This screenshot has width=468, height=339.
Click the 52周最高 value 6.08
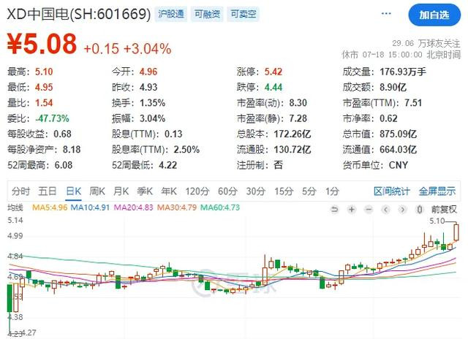click(x=64, y=165)
